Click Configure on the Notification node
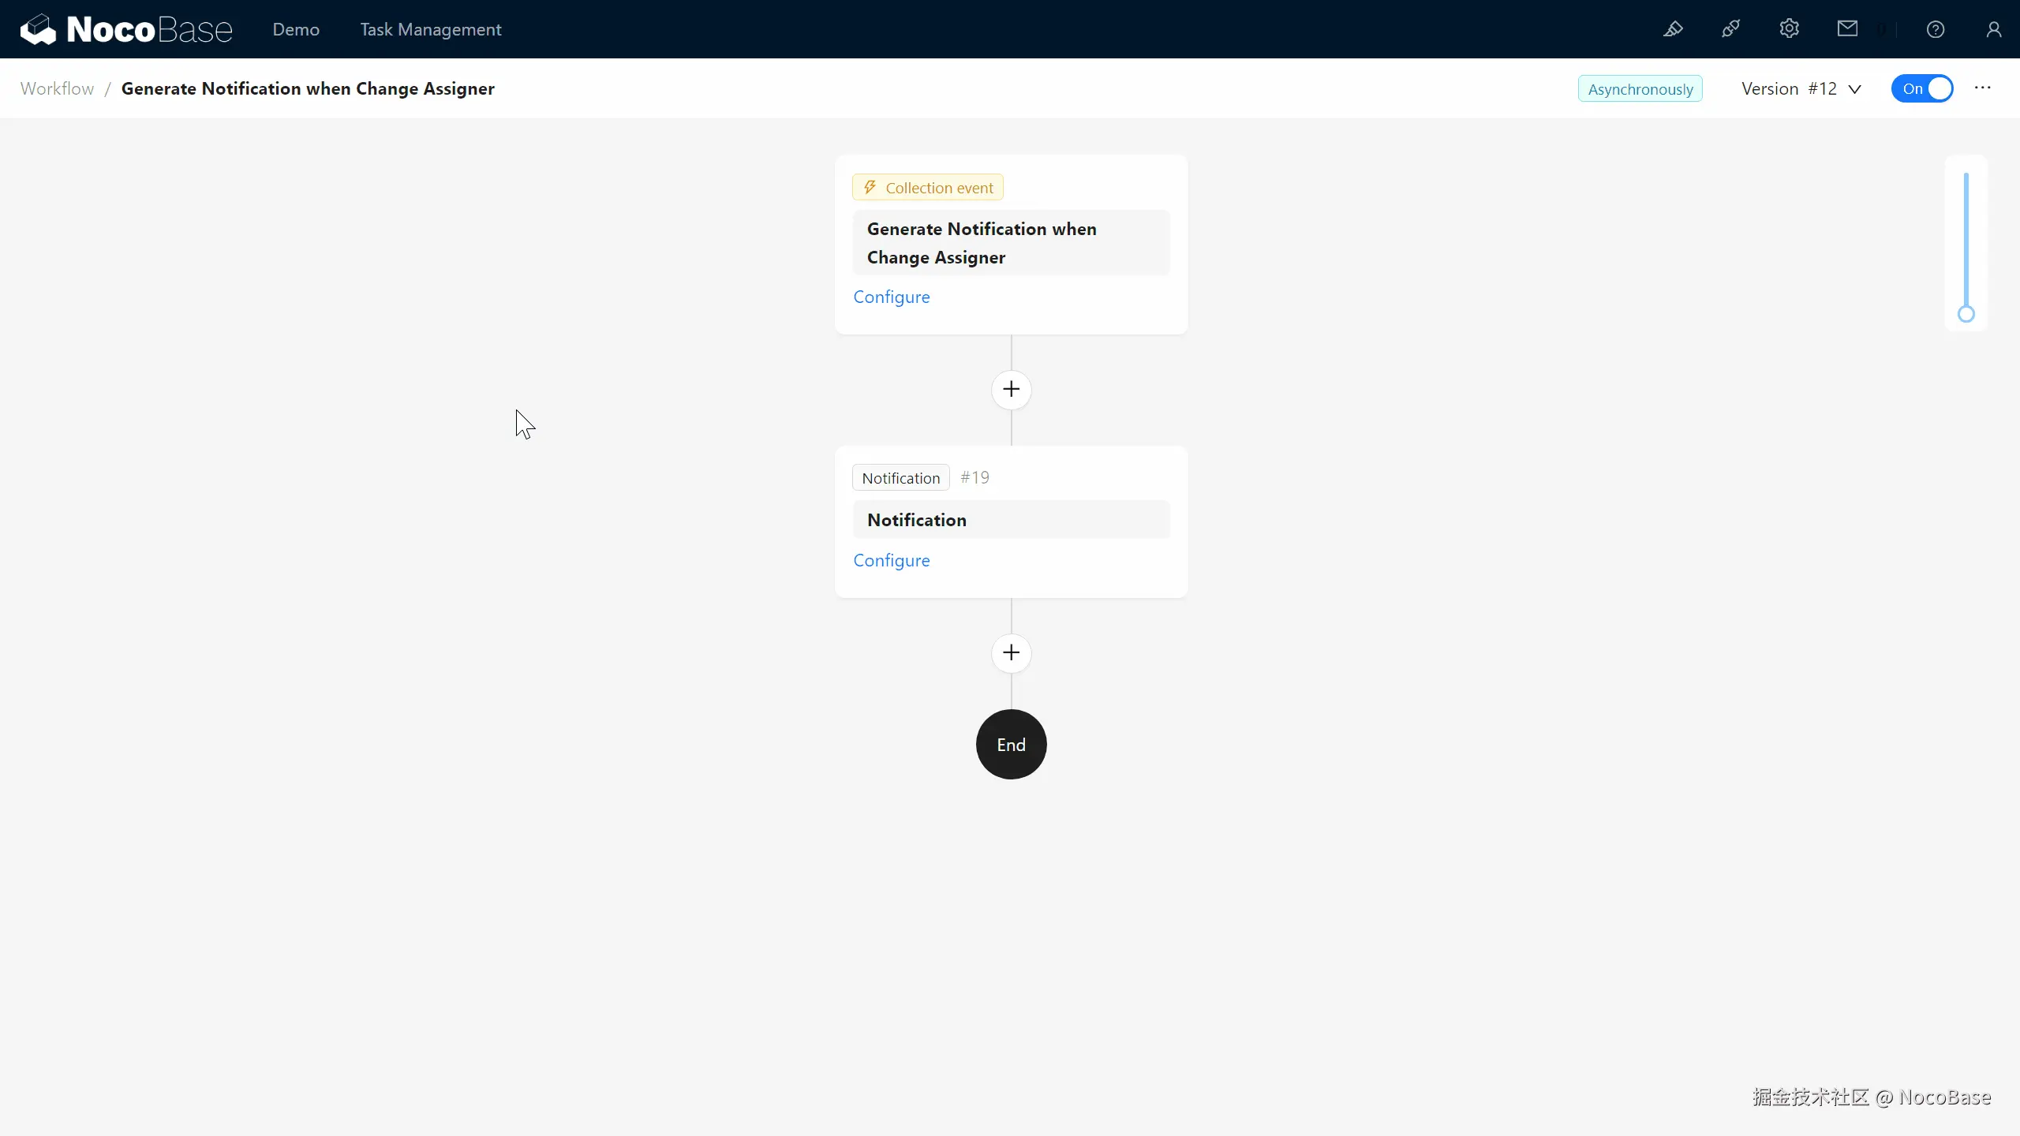 [892, 560]
